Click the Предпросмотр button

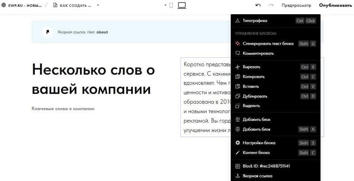(x=296, y=5)
